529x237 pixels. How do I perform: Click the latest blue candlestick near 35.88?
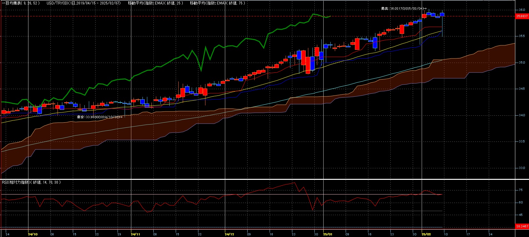[x=442, y=14]
